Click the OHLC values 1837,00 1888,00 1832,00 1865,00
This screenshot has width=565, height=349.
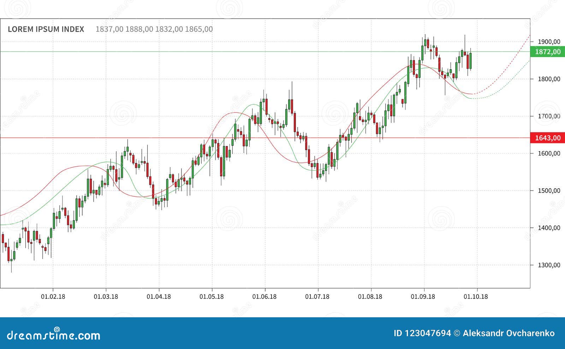pos(154,29)
